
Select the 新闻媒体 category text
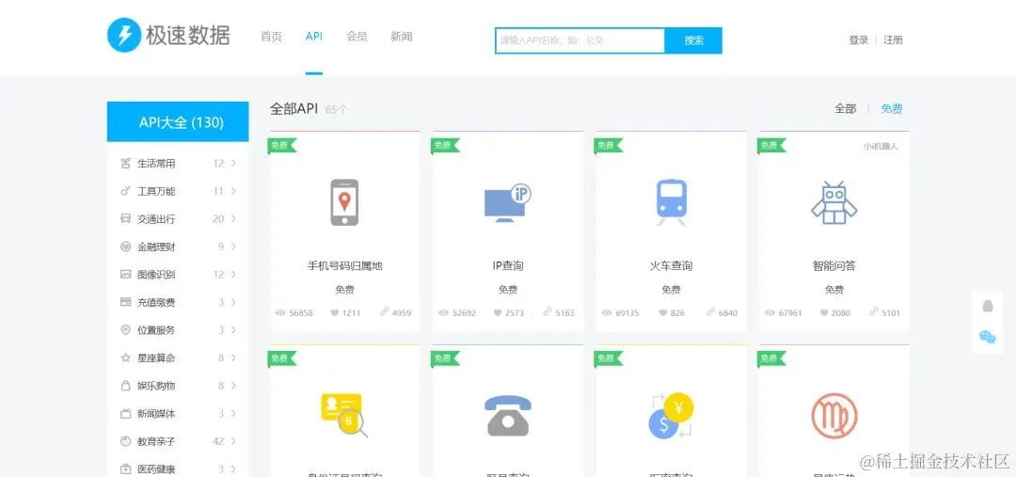click(x=156, y=413)
